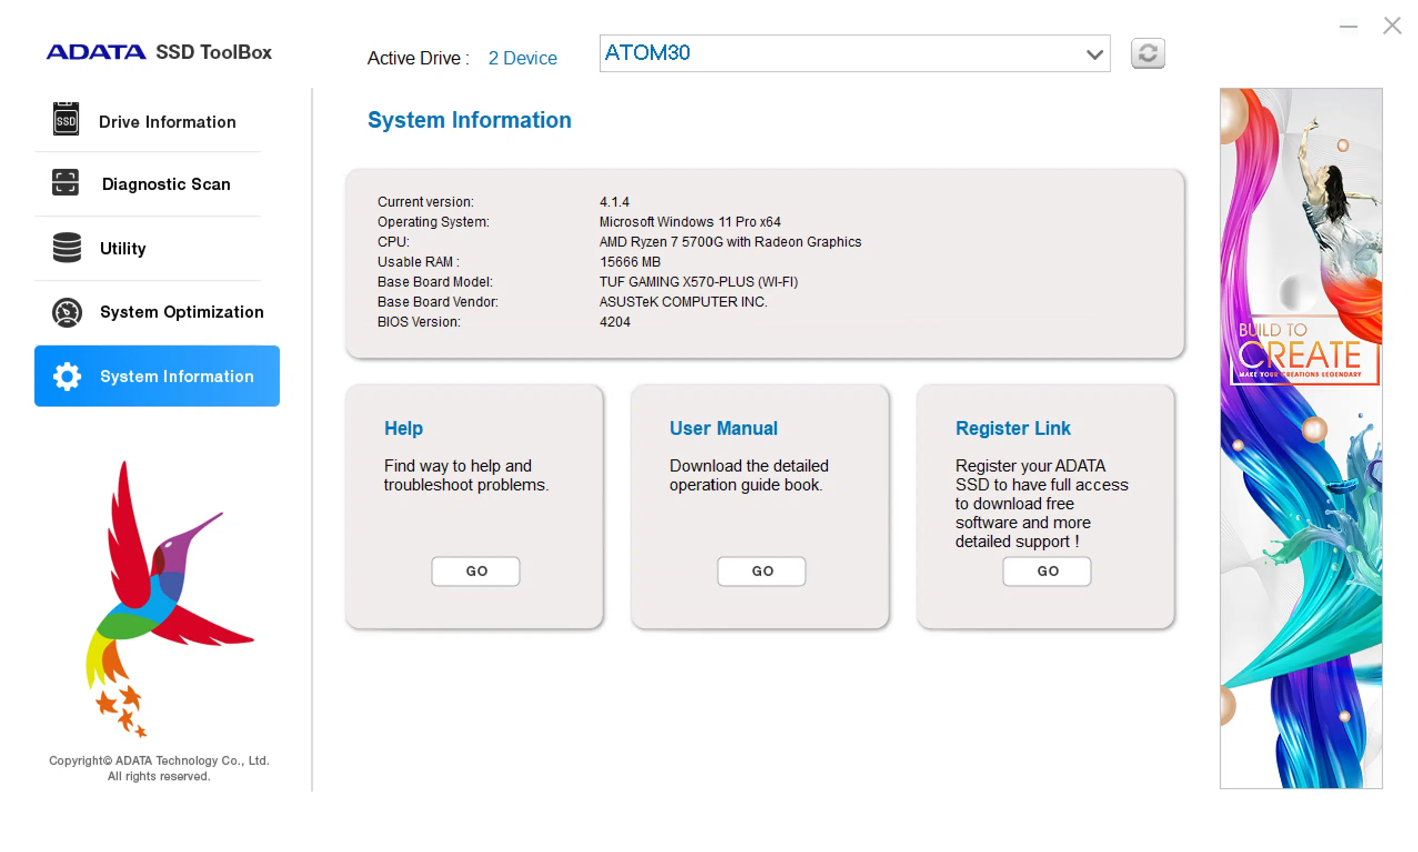1418x852 pixels.
Task: Minimize the SSD ToolBox window
Action: point(1347,26)
